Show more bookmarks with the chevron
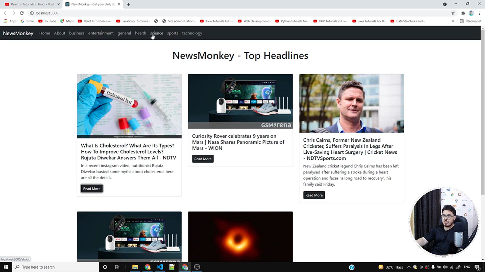Image resolution: width=485 pixels, height=272 pixels. [x=453, y=21]
